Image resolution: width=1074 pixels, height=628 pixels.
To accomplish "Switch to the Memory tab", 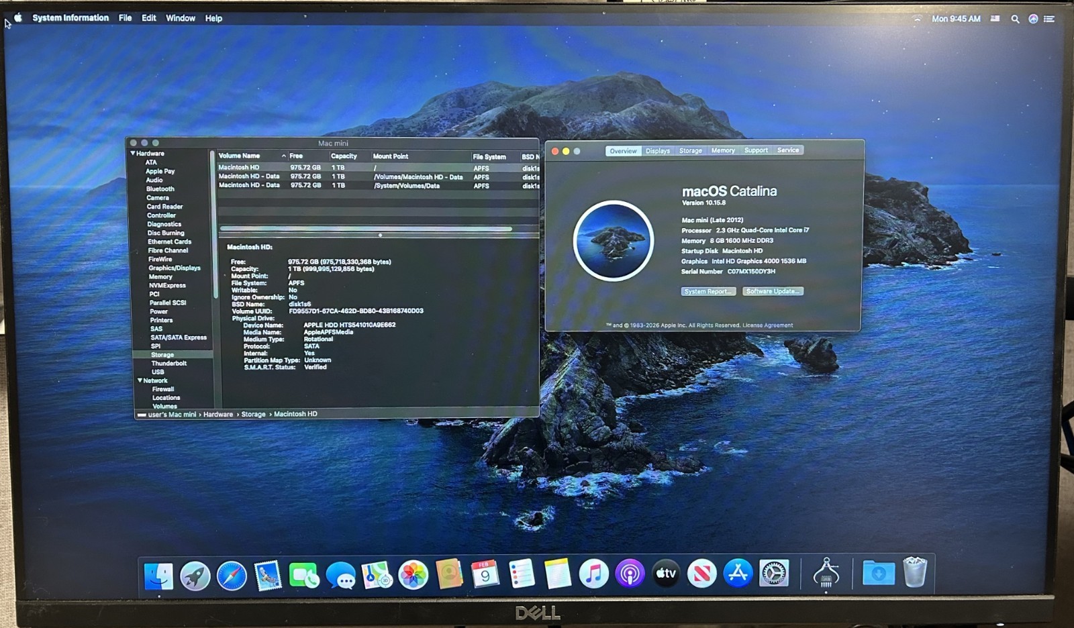I will coord(723,151).
